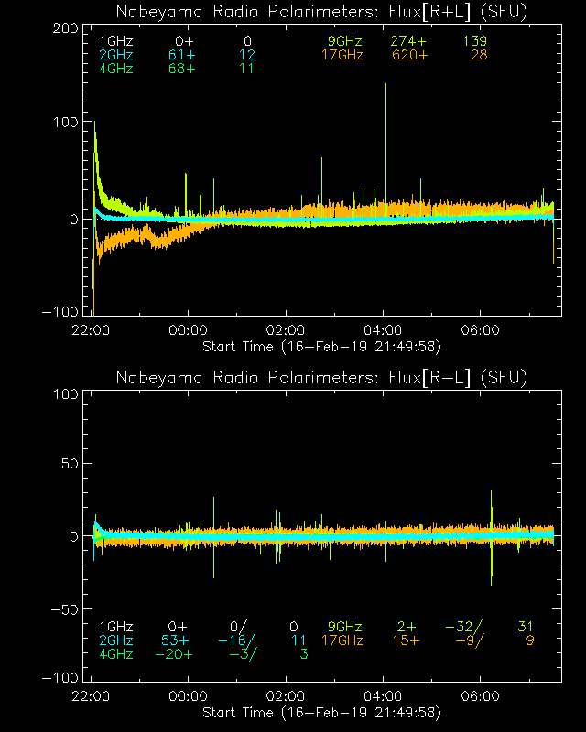Click the 22:00 x-axis label in R+L plot
The image size is (586, 732).
click(91, 330)
